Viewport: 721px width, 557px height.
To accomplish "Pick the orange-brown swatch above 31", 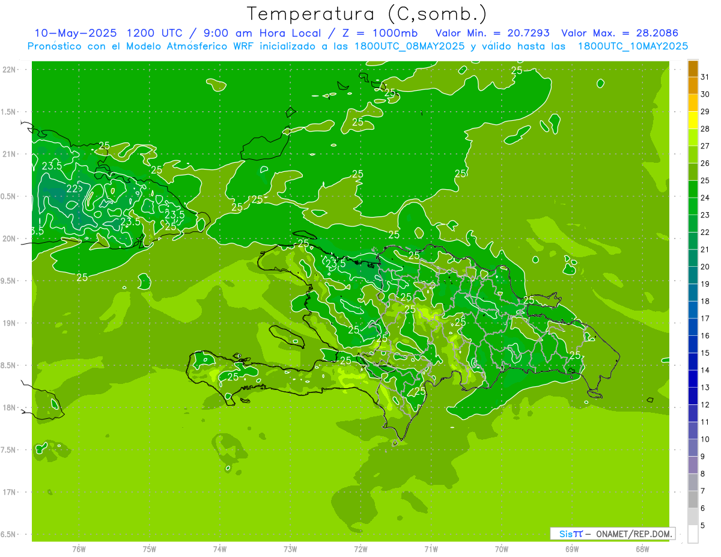I will point(693,68).
